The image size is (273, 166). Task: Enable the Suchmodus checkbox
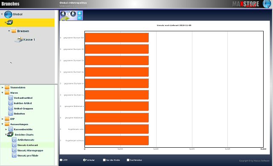click(128, 160)
